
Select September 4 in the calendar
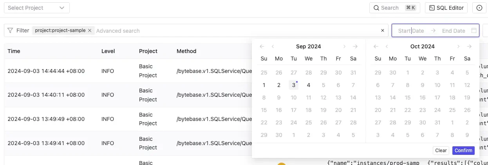[x=309, y=85]
